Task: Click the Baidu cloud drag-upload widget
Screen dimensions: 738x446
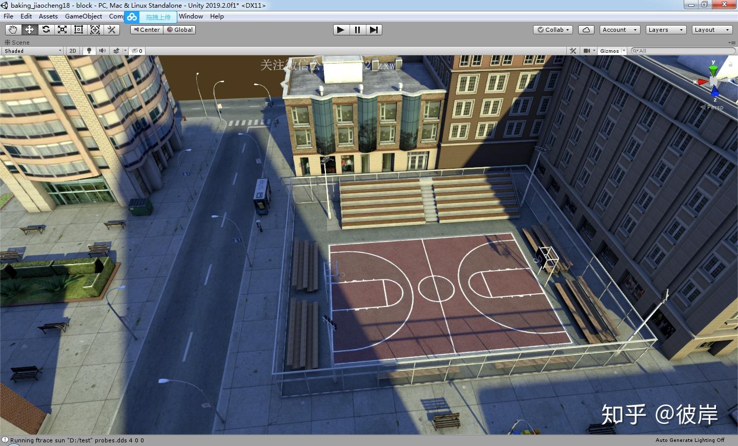Action: click(151, 17)
